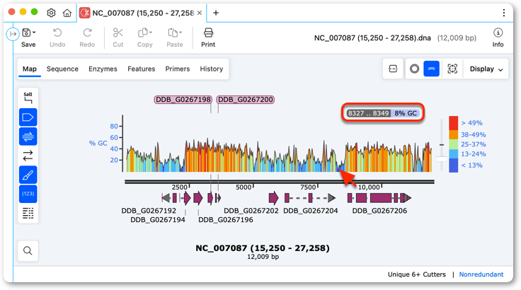Screen dimensions: 521x290
Task: Select linear map view icon
Action: coord(431,69)
